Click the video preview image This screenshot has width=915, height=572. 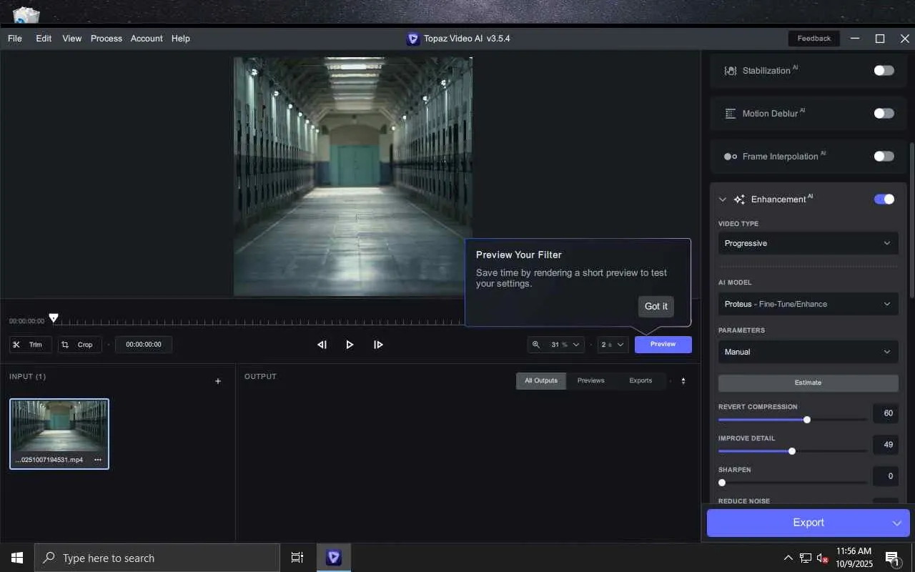[353, 177]
